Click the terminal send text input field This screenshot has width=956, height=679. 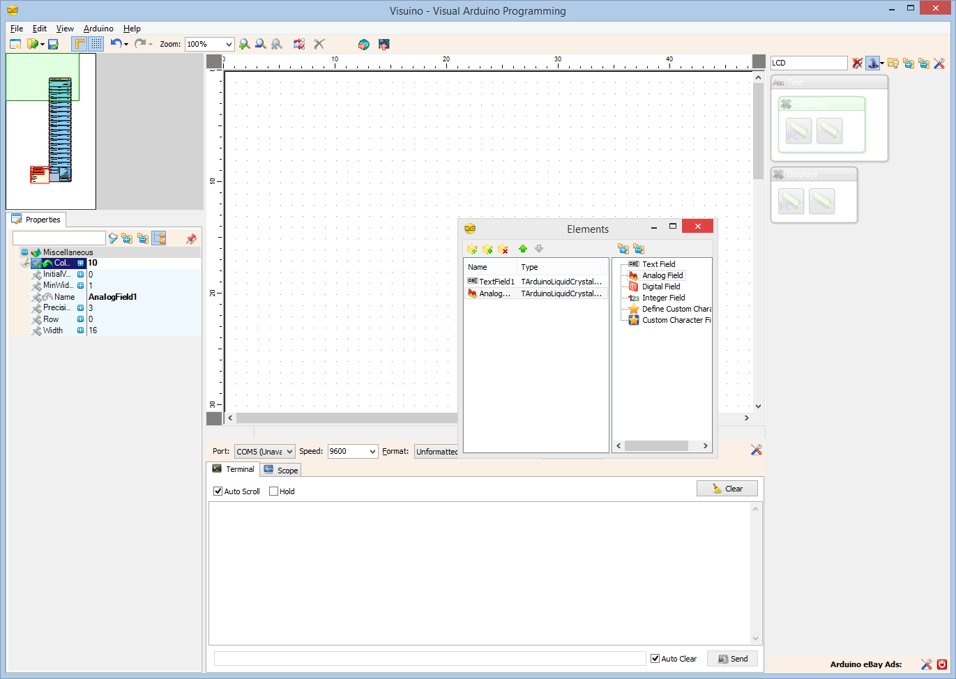pyautogui.click(x=430, y=659)
